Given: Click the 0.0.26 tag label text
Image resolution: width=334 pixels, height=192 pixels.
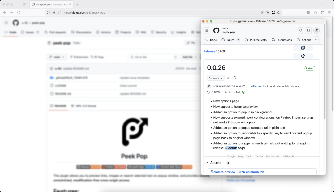Looking at the screenshot, I should coord(216,92).
